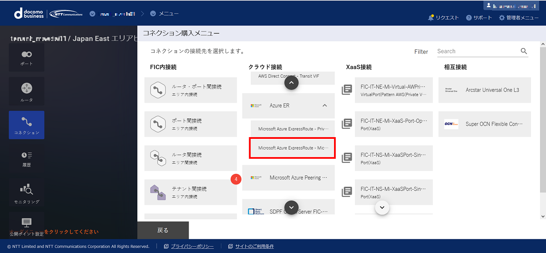Select ルータ間接続 connection option

coord(191,158)
